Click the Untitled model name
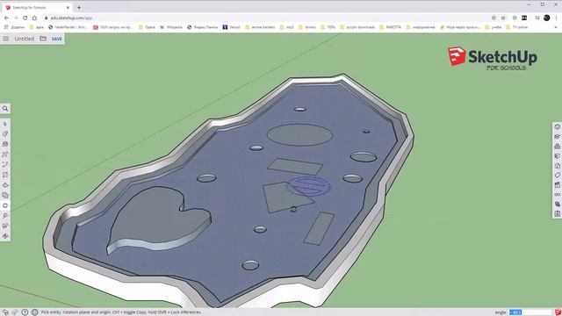The image size is (562, 316). (x=25, y=39)
